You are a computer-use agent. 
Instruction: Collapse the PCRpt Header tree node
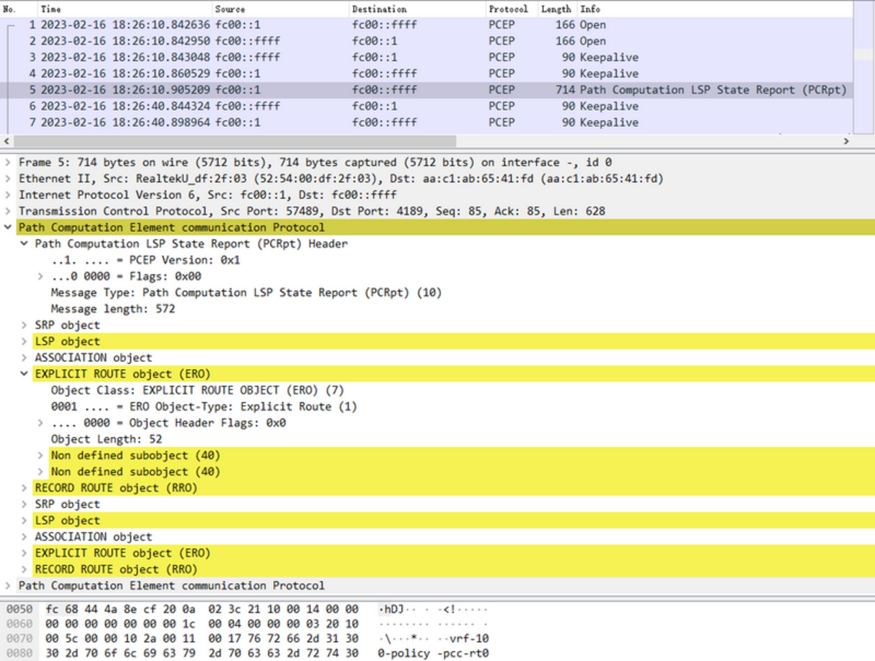click(x=24, y=243)
